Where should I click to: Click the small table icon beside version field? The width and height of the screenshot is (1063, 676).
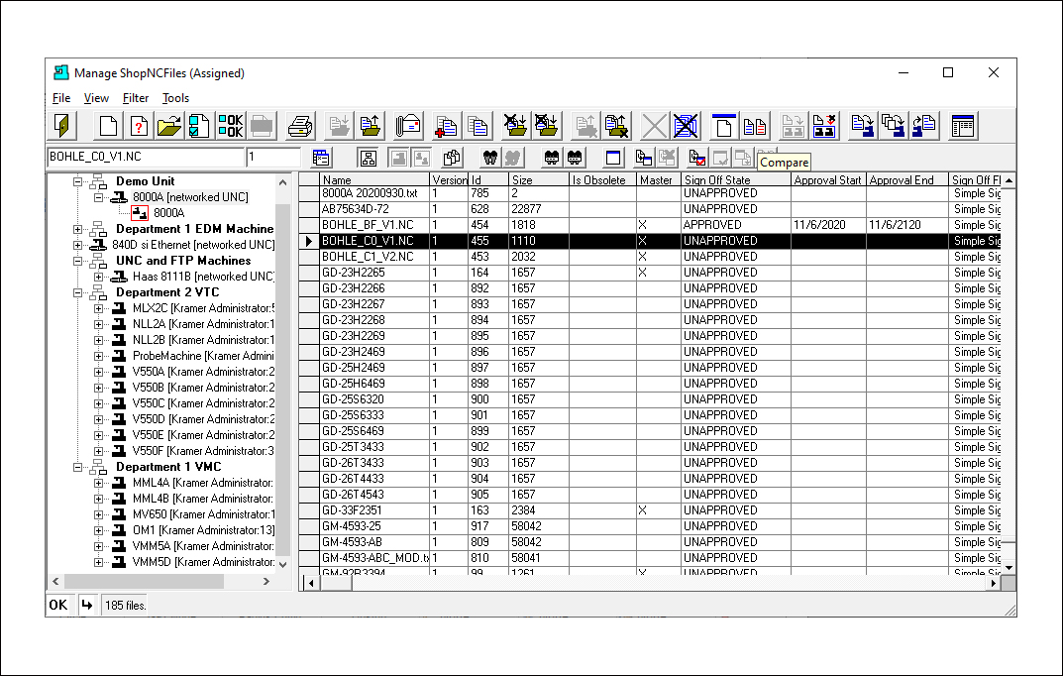tap(321, 158)
